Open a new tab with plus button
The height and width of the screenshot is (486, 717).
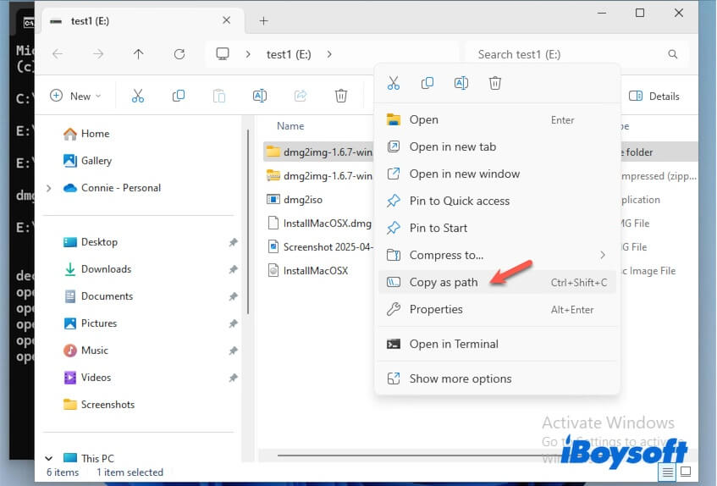coord(263,20)
